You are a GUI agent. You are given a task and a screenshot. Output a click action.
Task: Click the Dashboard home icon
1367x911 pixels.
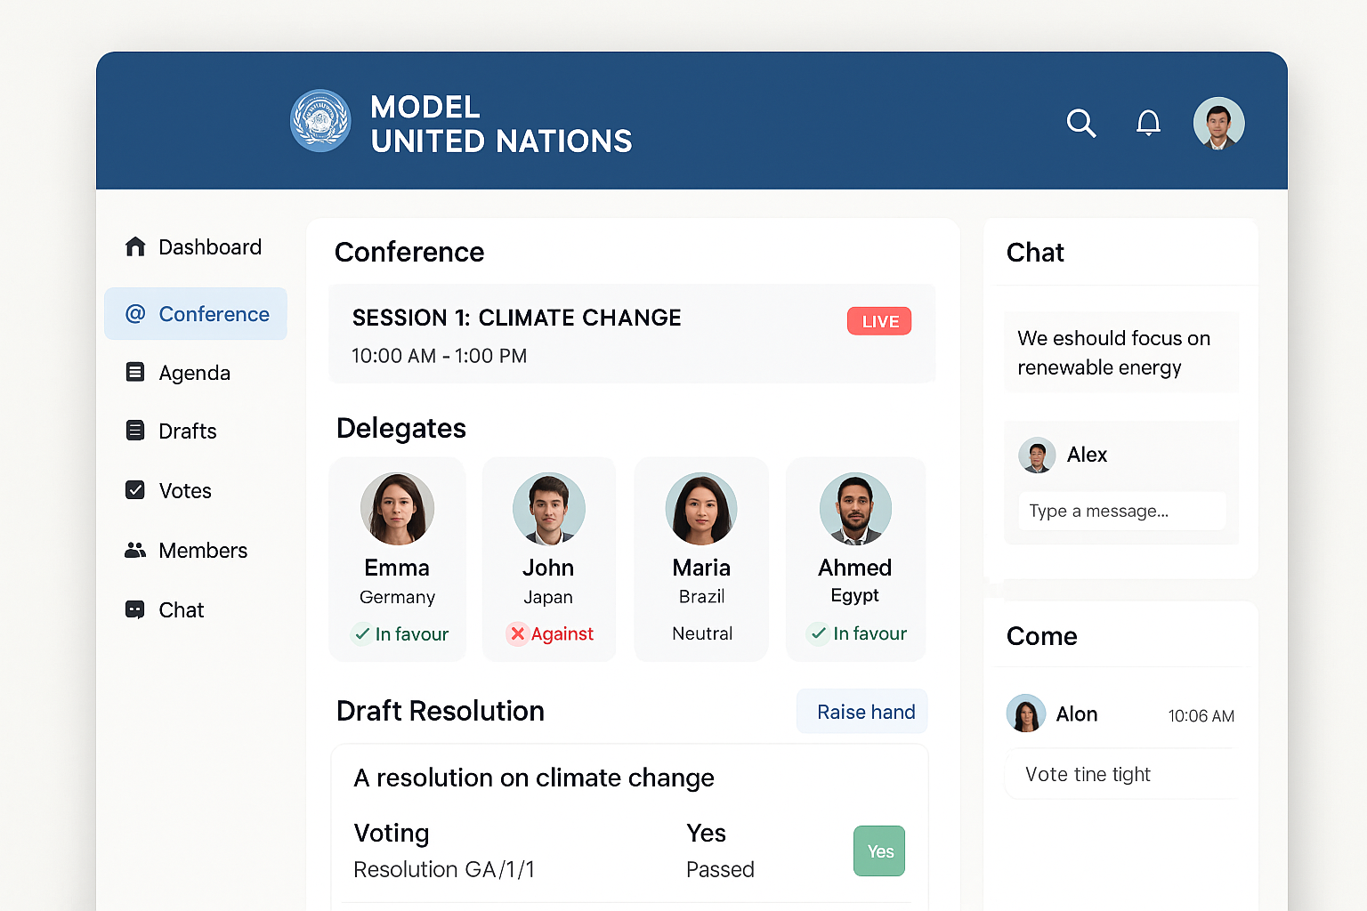click(x=135, y=246)
